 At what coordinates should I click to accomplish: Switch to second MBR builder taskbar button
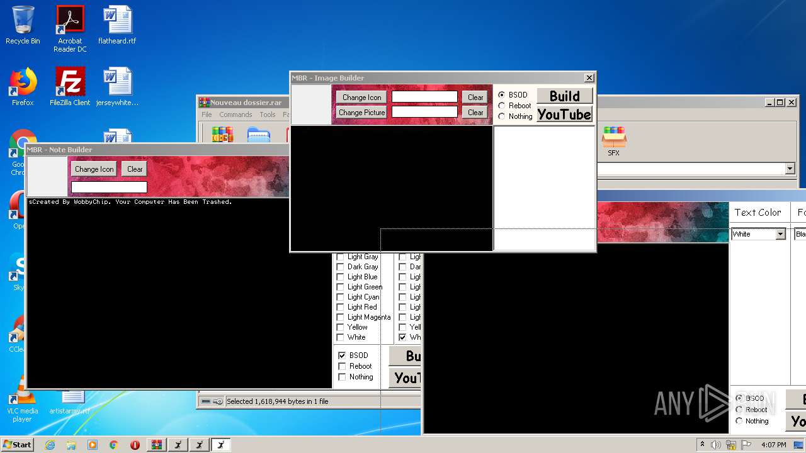[x=200, y=445]
